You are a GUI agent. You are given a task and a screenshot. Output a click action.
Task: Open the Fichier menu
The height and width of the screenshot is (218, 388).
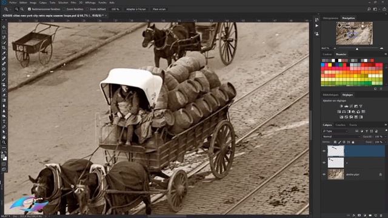(13, 2)
